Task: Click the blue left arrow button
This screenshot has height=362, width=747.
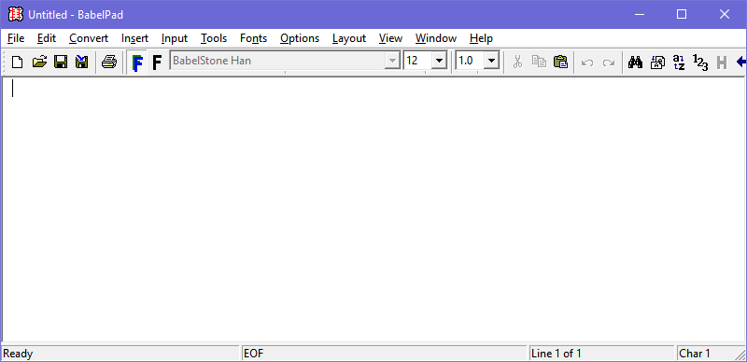Action: pos(741,62)
